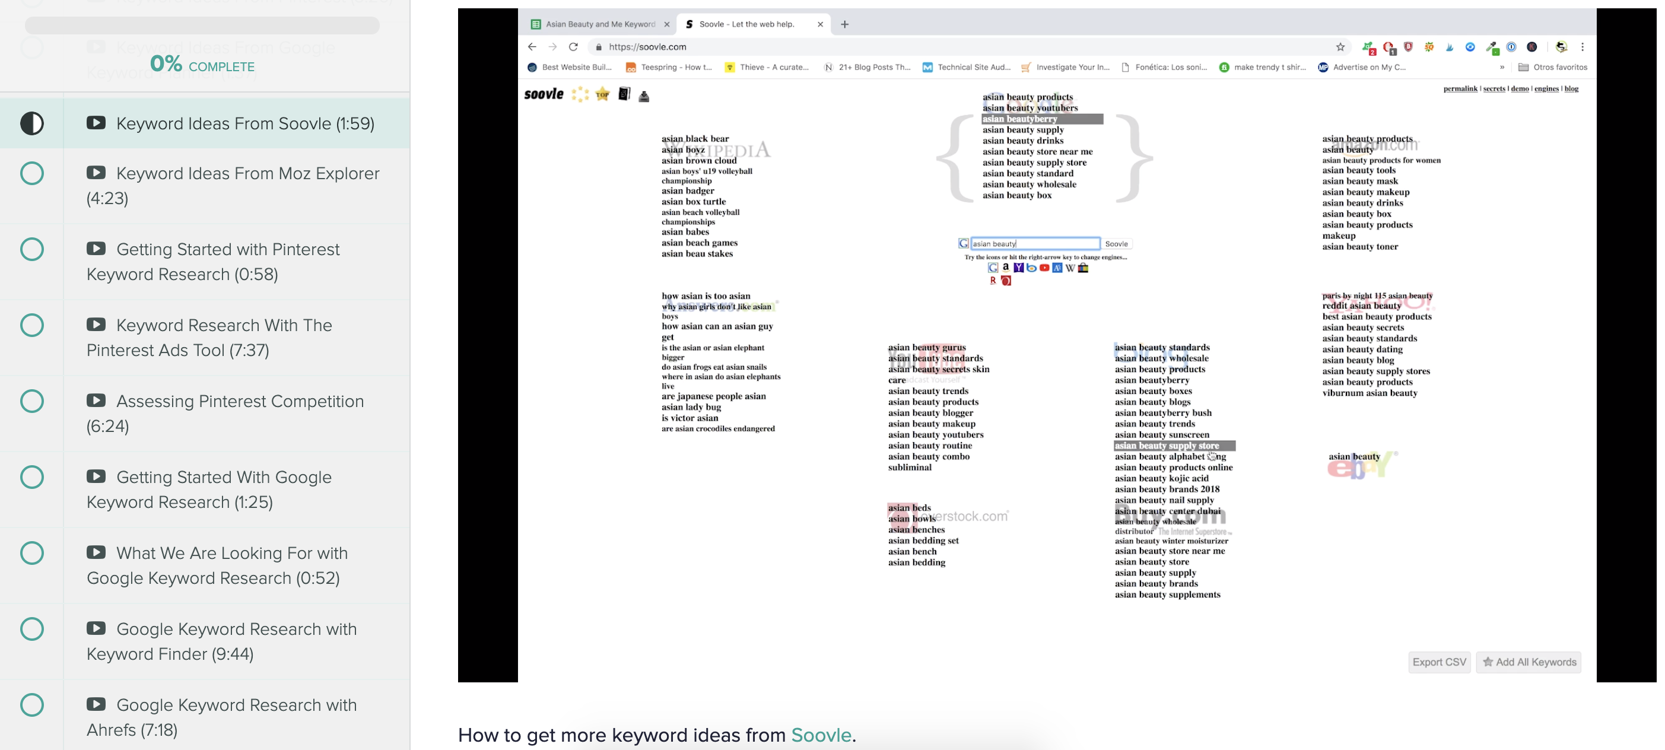This screenshot has width=1665, height=750.
Task: Open Keyword Ideas From Moz Explorer lesson
Action: tap(233, 185)
